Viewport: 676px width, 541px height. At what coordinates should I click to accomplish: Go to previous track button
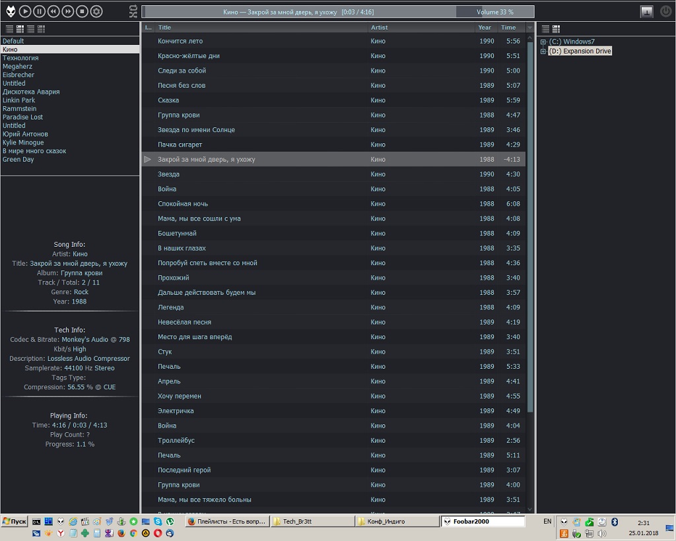(53, 11)
